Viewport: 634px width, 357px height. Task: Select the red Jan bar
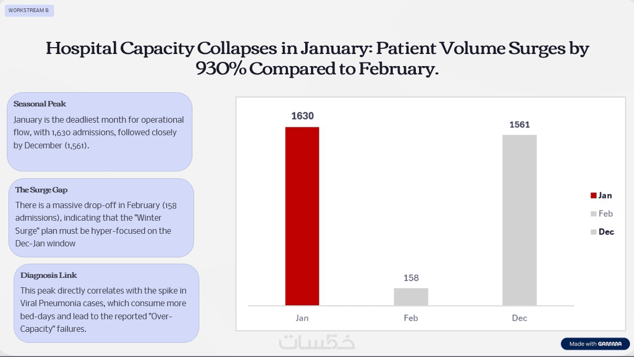click(x=302, y=215)
